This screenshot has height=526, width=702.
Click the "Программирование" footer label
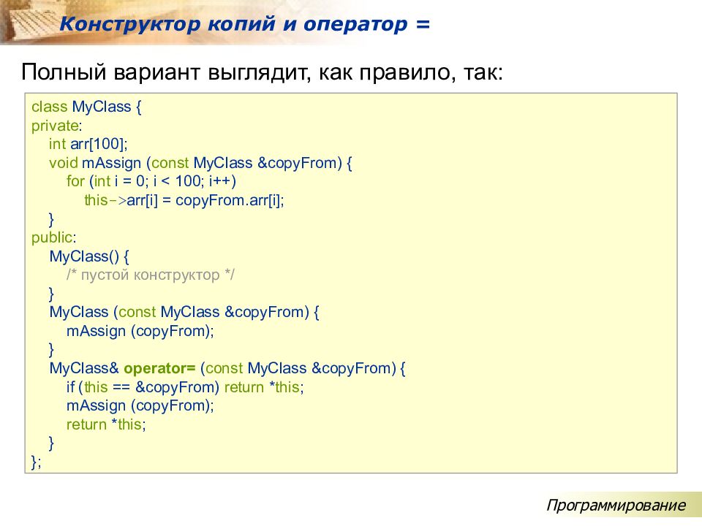tap(616, 506)
